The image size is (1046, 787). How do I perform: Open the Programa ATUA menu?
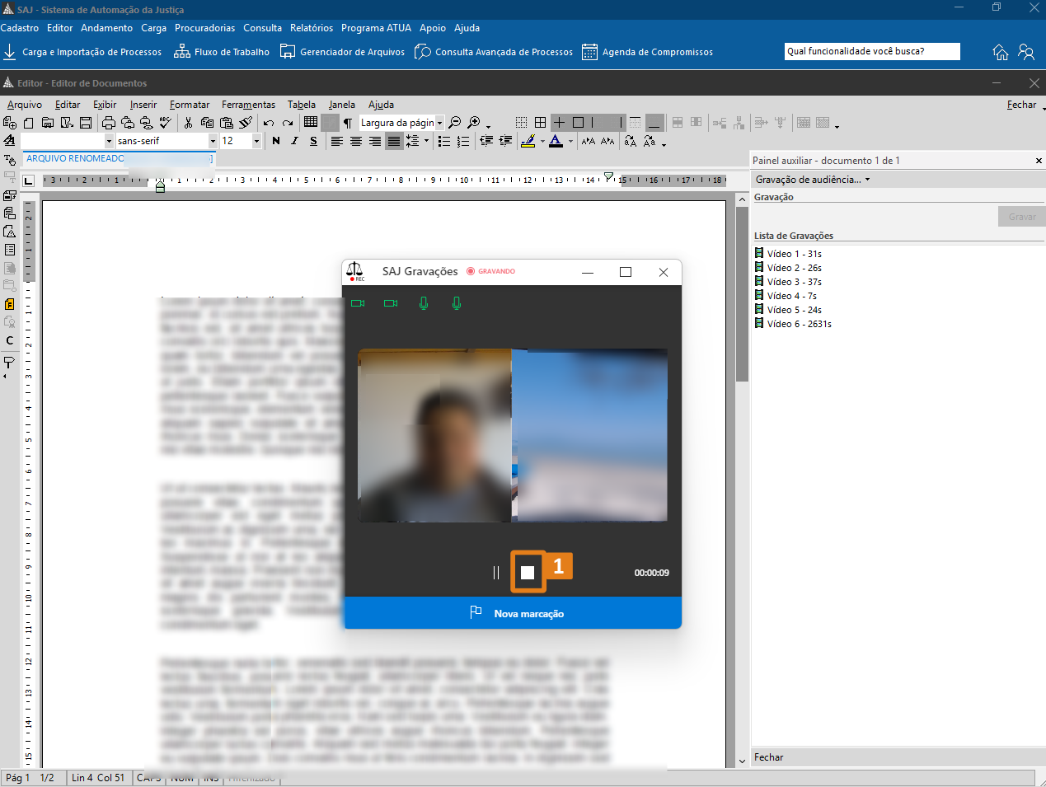tap(376, 28)
